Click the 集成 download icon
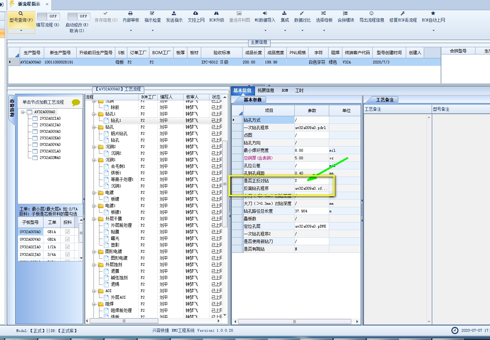This screenshot has width=490, height=340. tap(284, 13)
